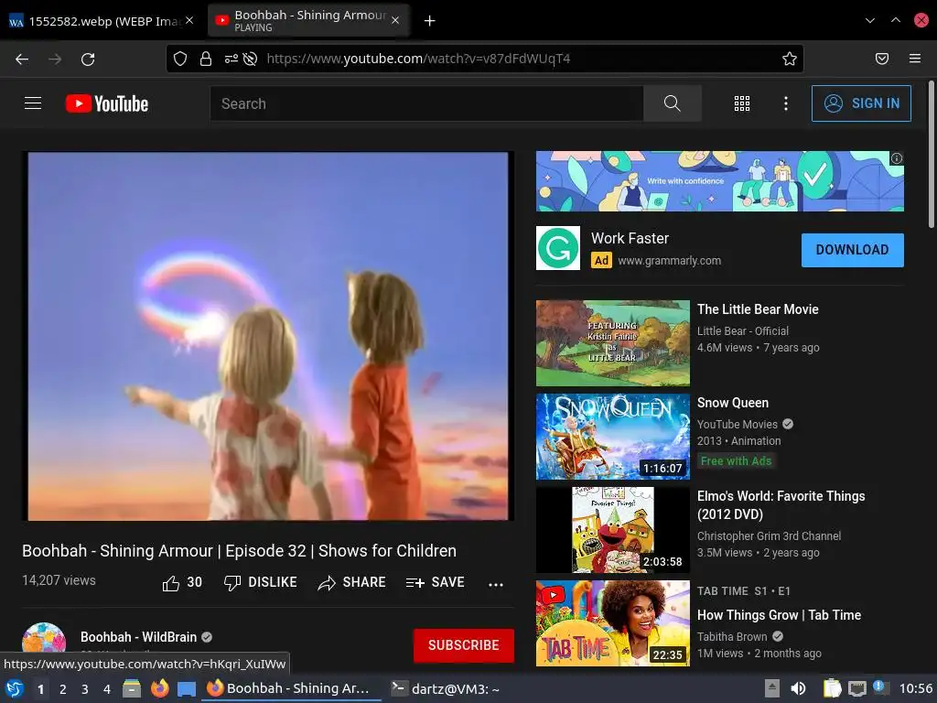The width and height of the screenshot is (937, 703).
Task: Open the Snow Queen thumbnail
Action: (612, 437)
